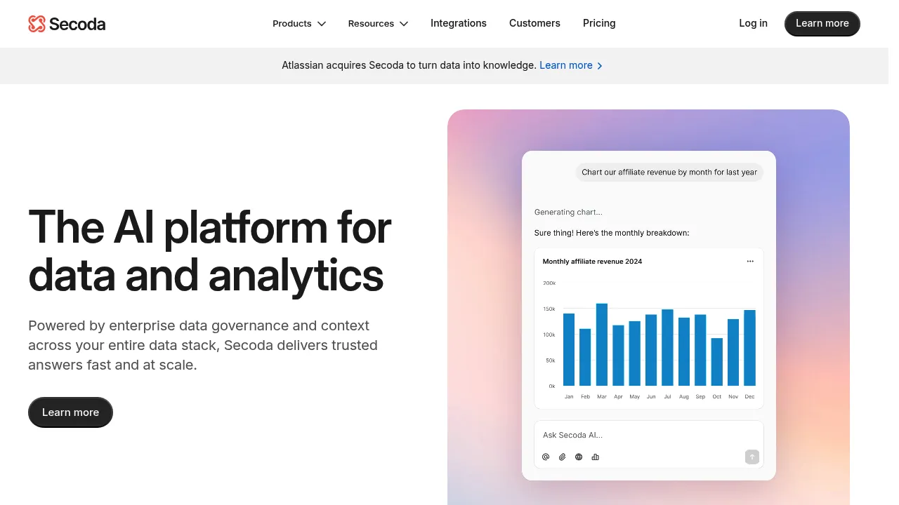Image resolution: width=899 pixels, height=505 pixels.
Task: Open the Customers nav item
Action: coord(534,23)
